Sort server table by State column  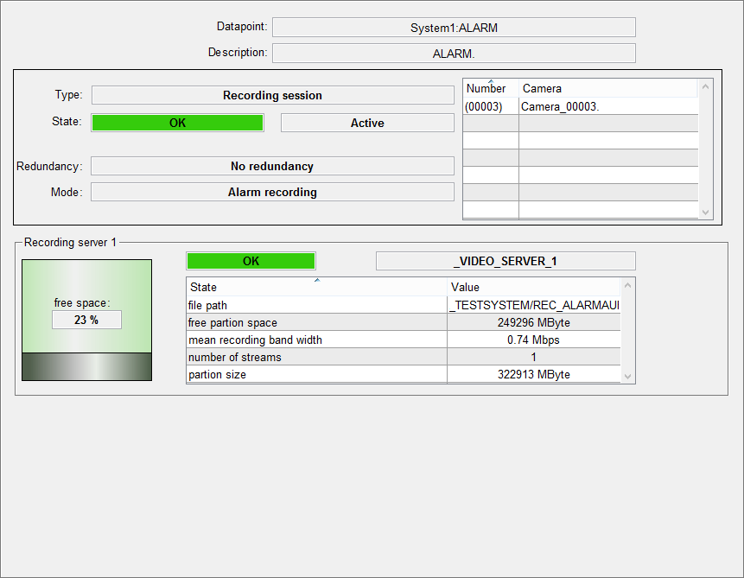point(316,287)
